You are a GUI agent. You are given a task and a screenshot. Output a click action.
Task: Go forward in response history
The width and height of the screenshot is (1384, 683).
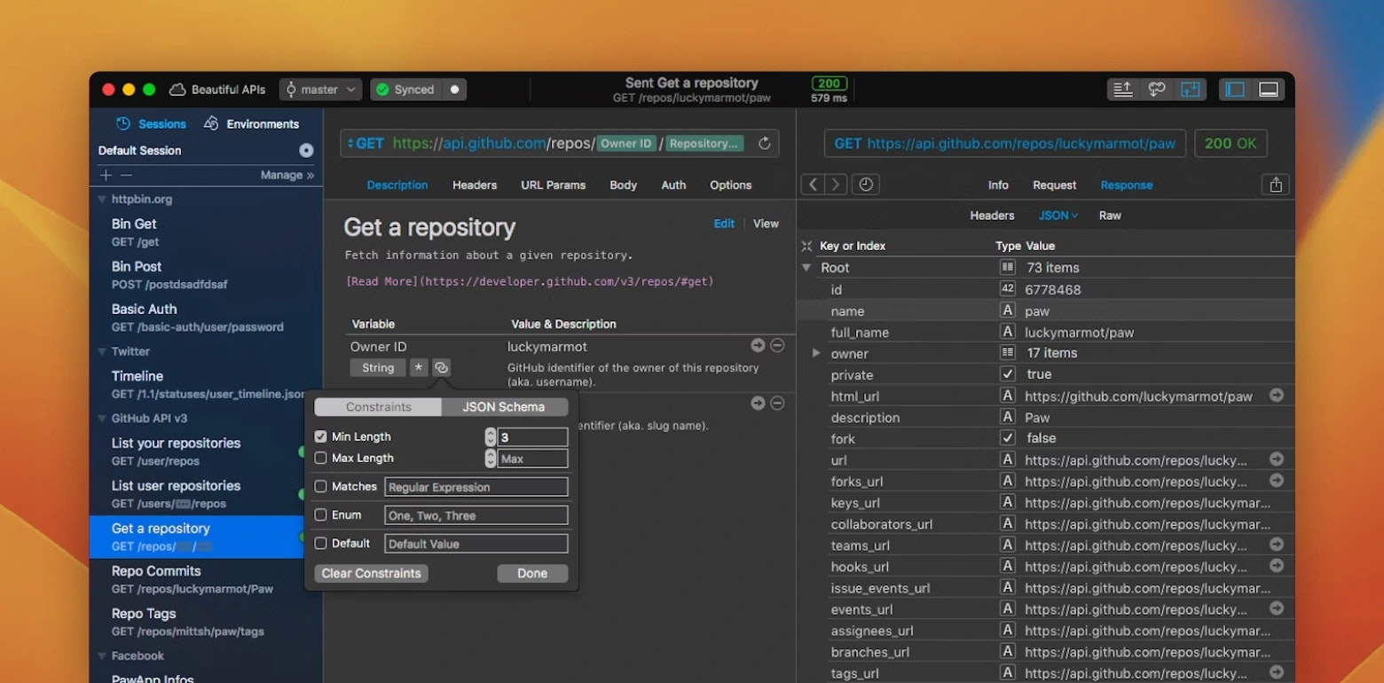(836, 184)
